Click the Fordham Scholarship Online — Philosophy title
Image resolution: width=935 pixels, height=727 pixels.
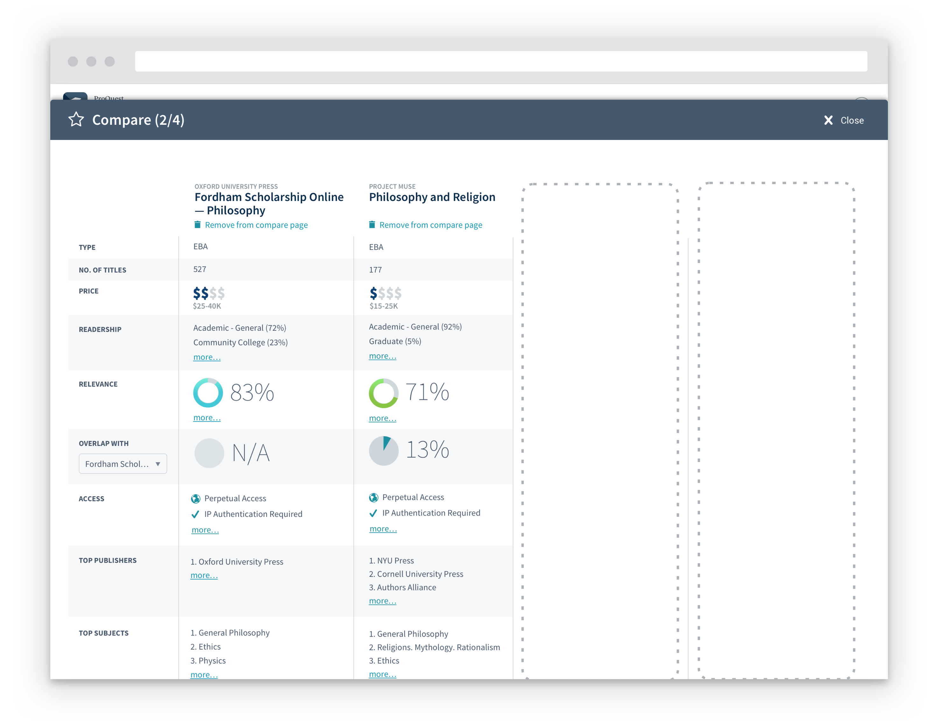point(269,203)
